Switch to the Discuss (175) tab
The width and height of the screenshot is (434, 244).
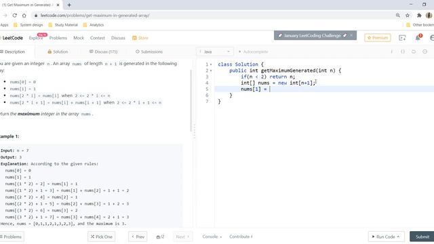coord(103,52)
